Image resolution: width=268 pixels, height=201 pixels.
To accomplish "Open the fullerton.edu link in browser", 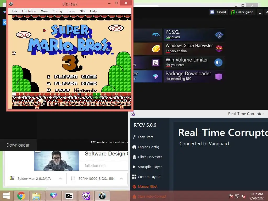I will (x=95, y=166).
